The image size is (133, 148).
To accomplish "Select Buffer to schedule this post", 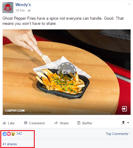I will (x=85, y=123).
